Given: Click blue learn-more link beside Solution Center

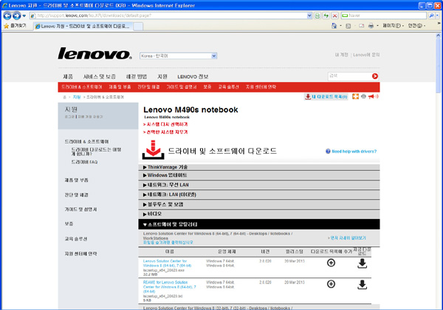Looking at the screenshot, I should point(347,237).
